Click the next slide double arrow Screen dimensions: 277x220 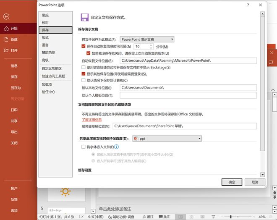(x=274, y=197)
